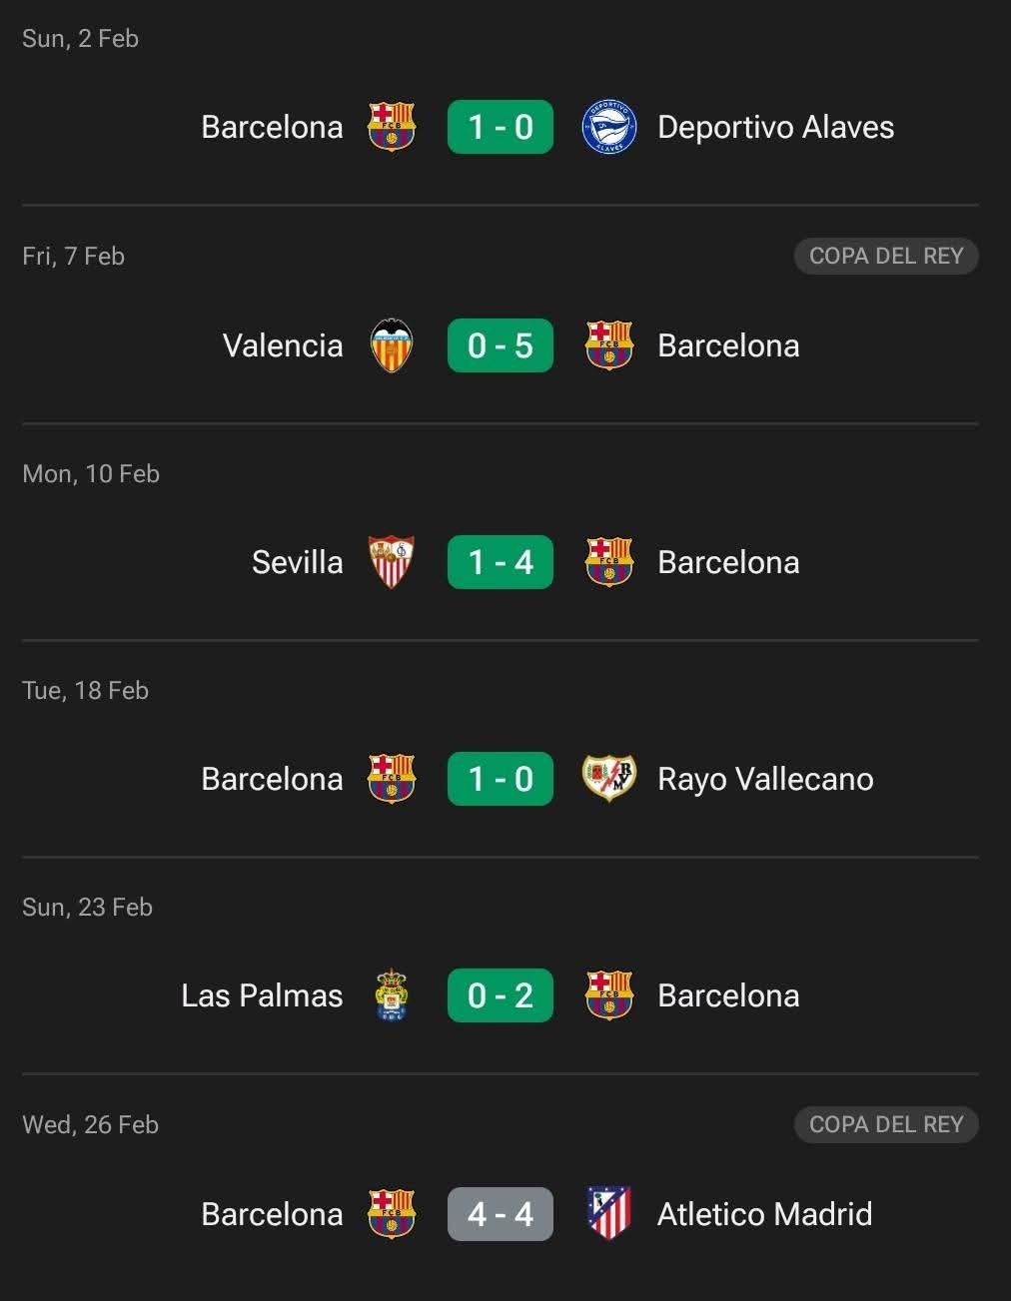Open the 1 - 4 Sevilla match score
This screenshot has height=1301, width=1011.
coord(501,562)
